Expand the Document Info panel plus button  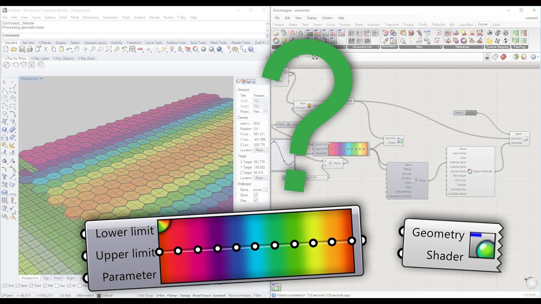pyautogui.click(x=379, y=47)
